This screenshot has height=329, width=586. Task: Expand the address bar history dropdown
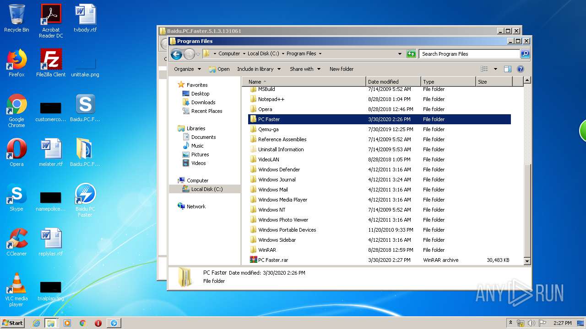point(400,54)
